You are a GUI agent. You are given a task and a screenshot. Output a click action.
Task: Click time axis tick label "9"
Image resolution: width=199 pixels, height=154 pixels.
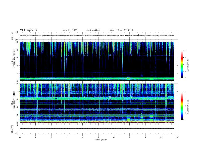point(161,137)
